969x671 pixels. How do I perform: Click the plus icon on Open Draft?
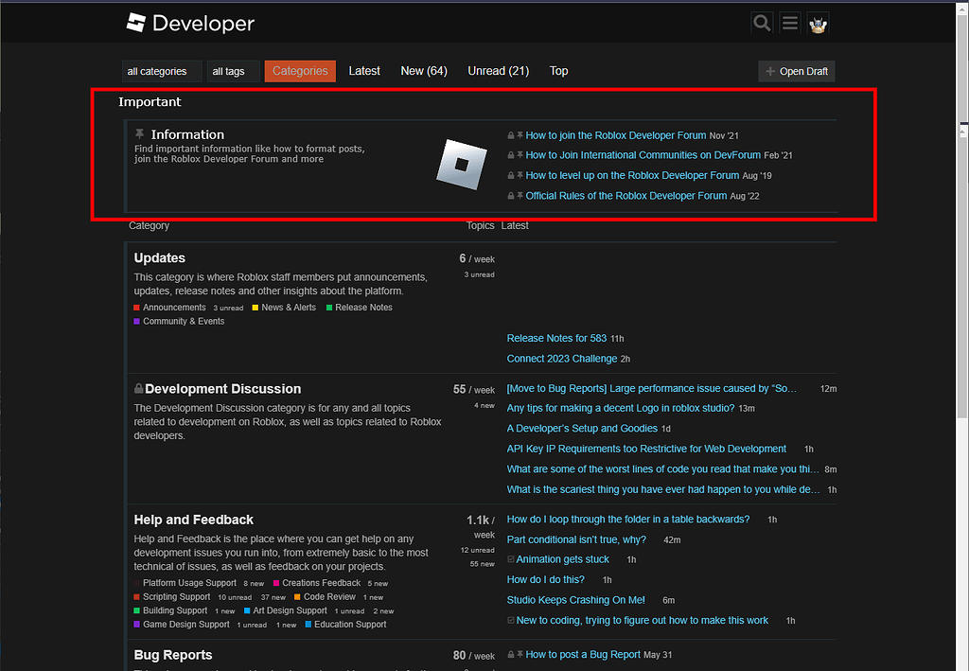pos(770,72)
